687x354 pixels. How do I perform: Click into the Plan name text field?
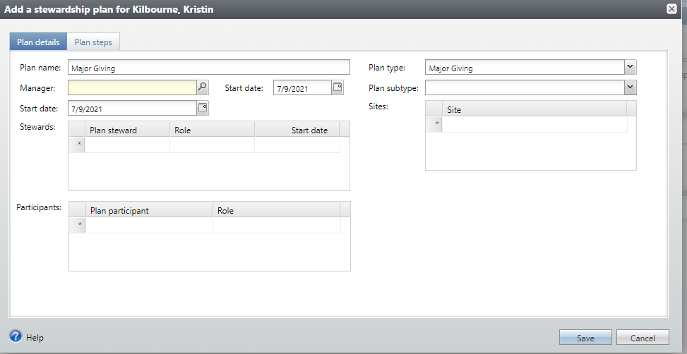[208, 68]
